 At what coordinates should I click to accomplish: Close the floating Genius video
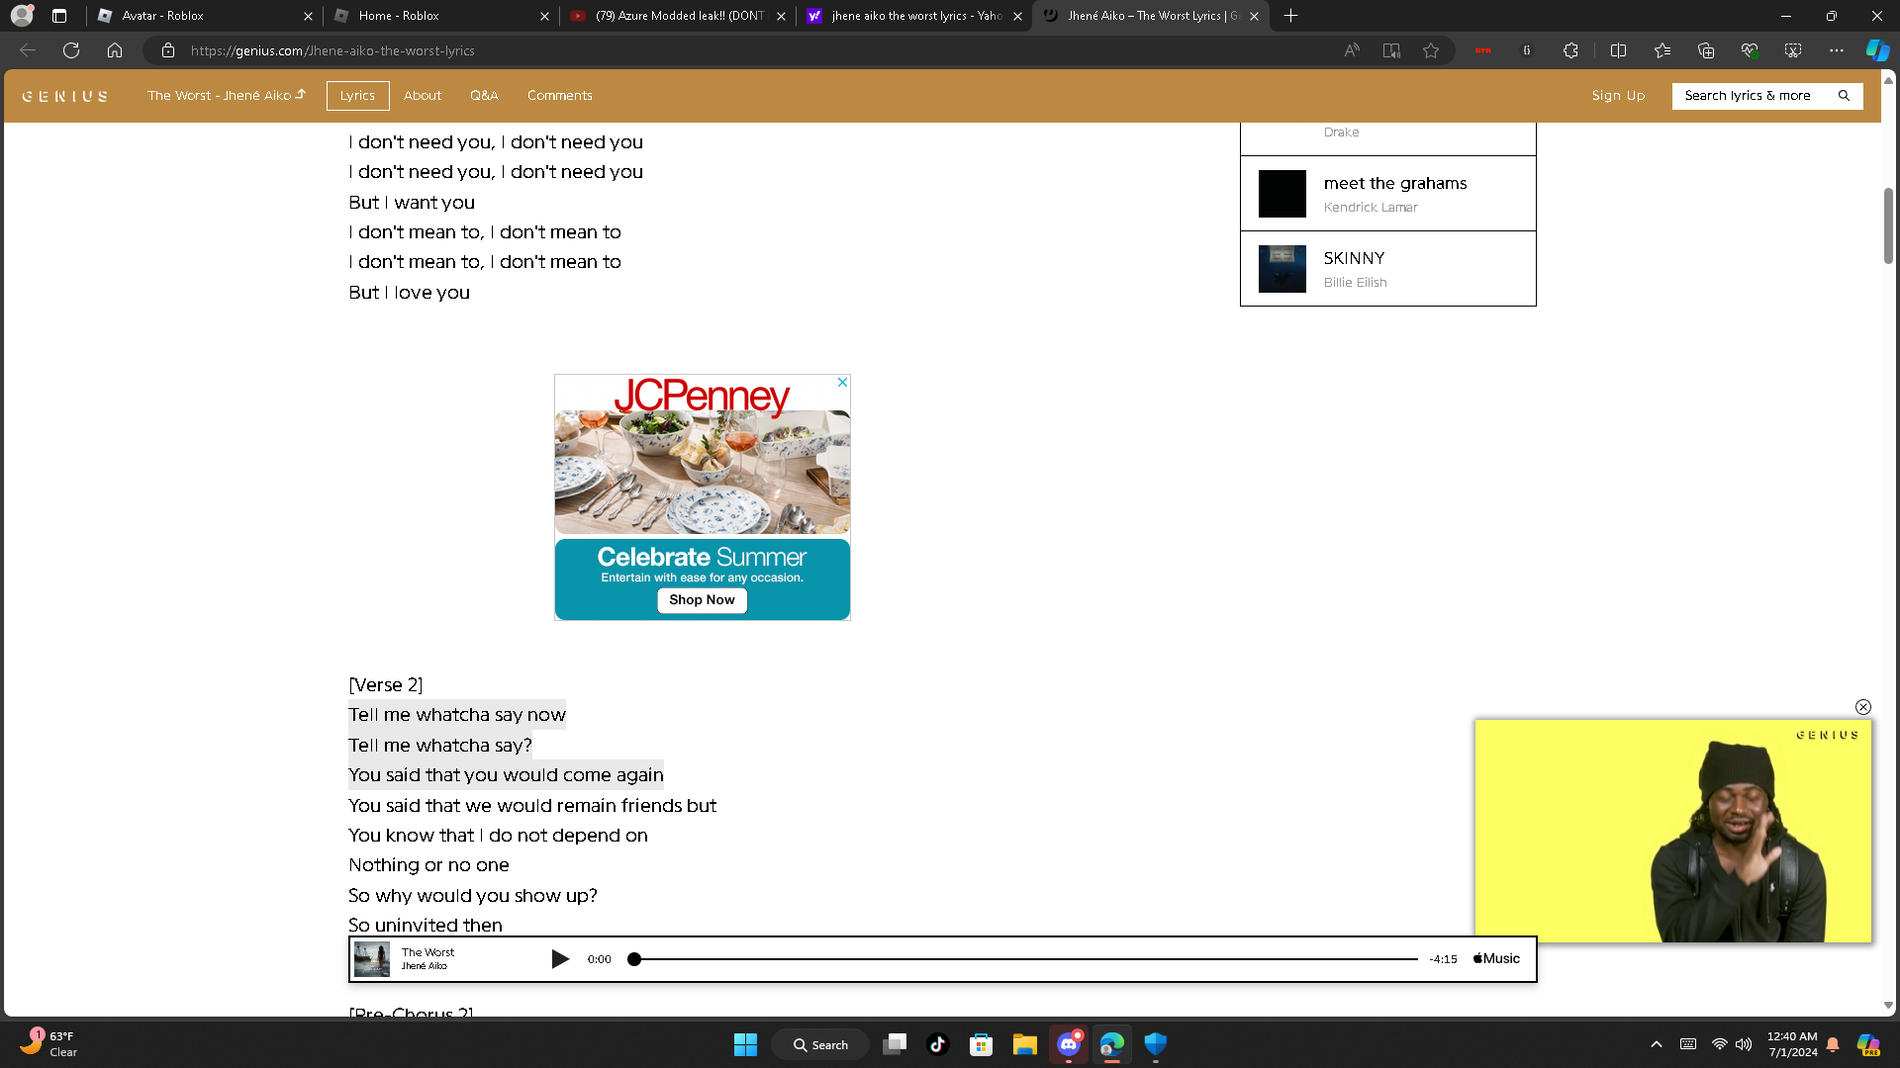[1863, 707]
